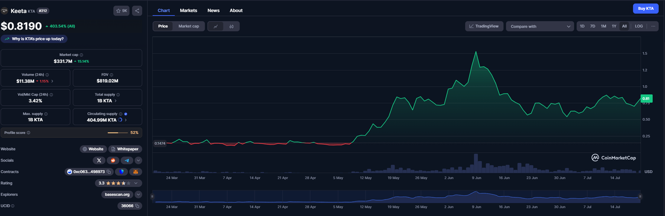
Task: Click the left handle of the range selector
Action: click(153, 196)
